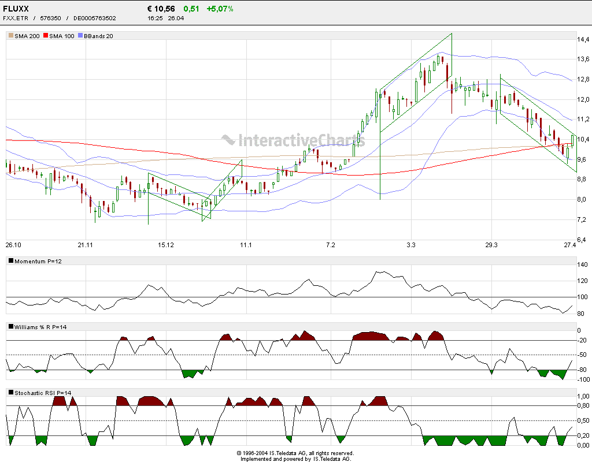
Task: Click the red SMA 100 legend swatch
Action: [46, 35]
